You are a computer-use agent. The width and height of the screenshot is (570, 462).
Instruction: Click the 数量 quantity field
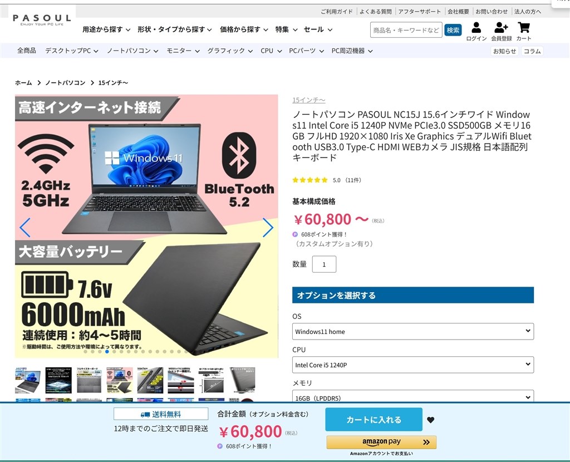(x=324, y=264)
